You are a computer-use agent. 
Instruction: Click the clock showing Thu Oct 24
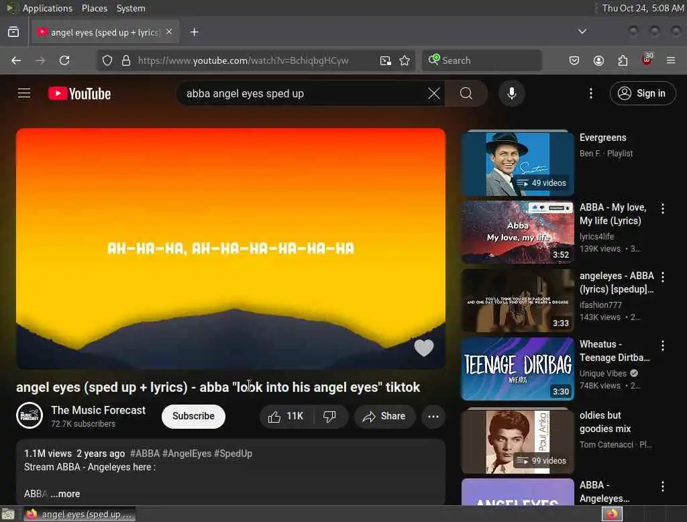642,8
